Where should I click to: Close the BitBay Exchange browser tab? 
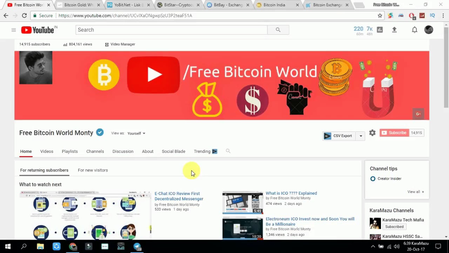tap(248, 5)
